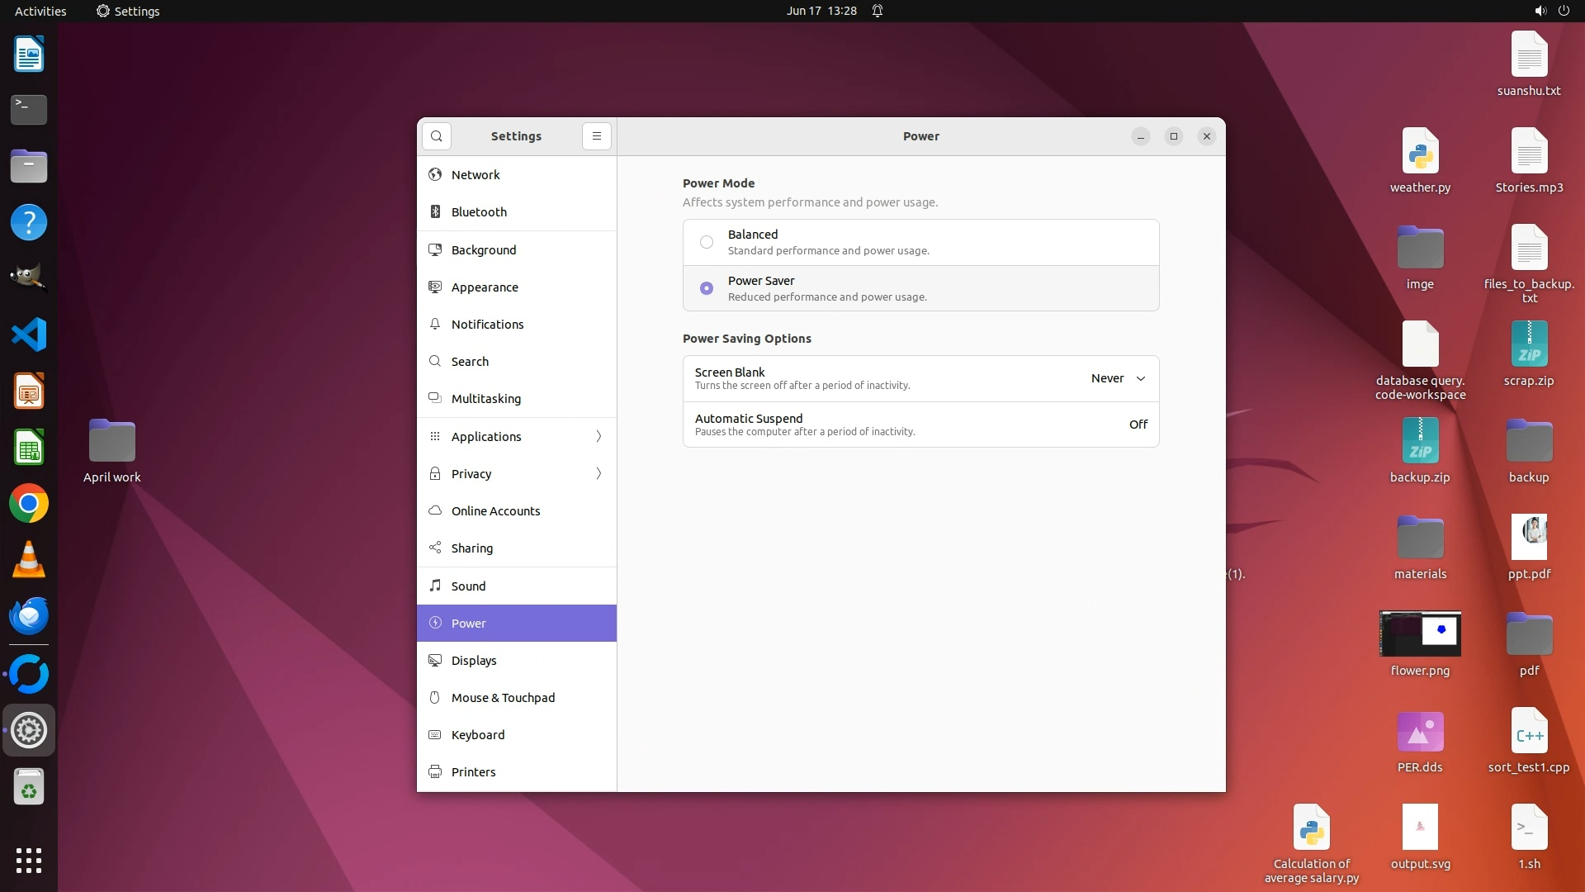Select the Power Saver radio button
The width and height of the screenshot is (1585, 892).
click(707, 288)
